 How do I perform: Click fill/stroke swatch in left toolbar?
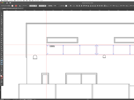(x=2, y=76)
